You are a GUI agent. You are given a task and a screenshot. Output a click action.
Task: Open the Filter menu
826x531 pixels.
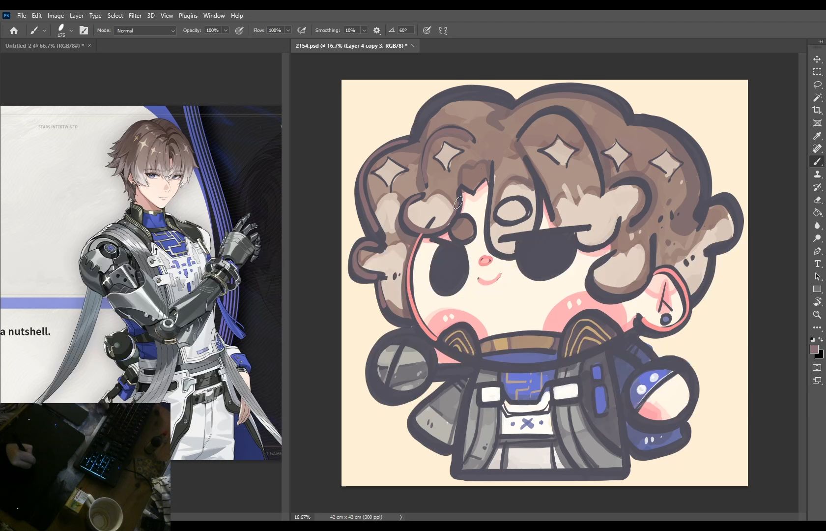pyautogui.click(x=135, y=16)
